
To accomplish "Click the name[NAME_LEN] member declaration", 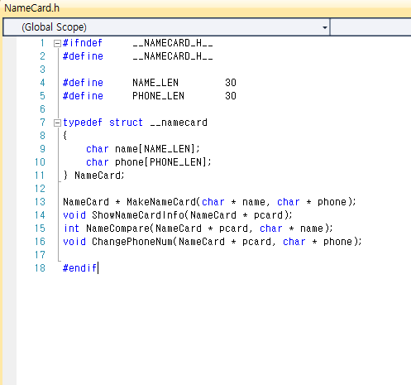I will pyautogui.click(x=157, y=149).
